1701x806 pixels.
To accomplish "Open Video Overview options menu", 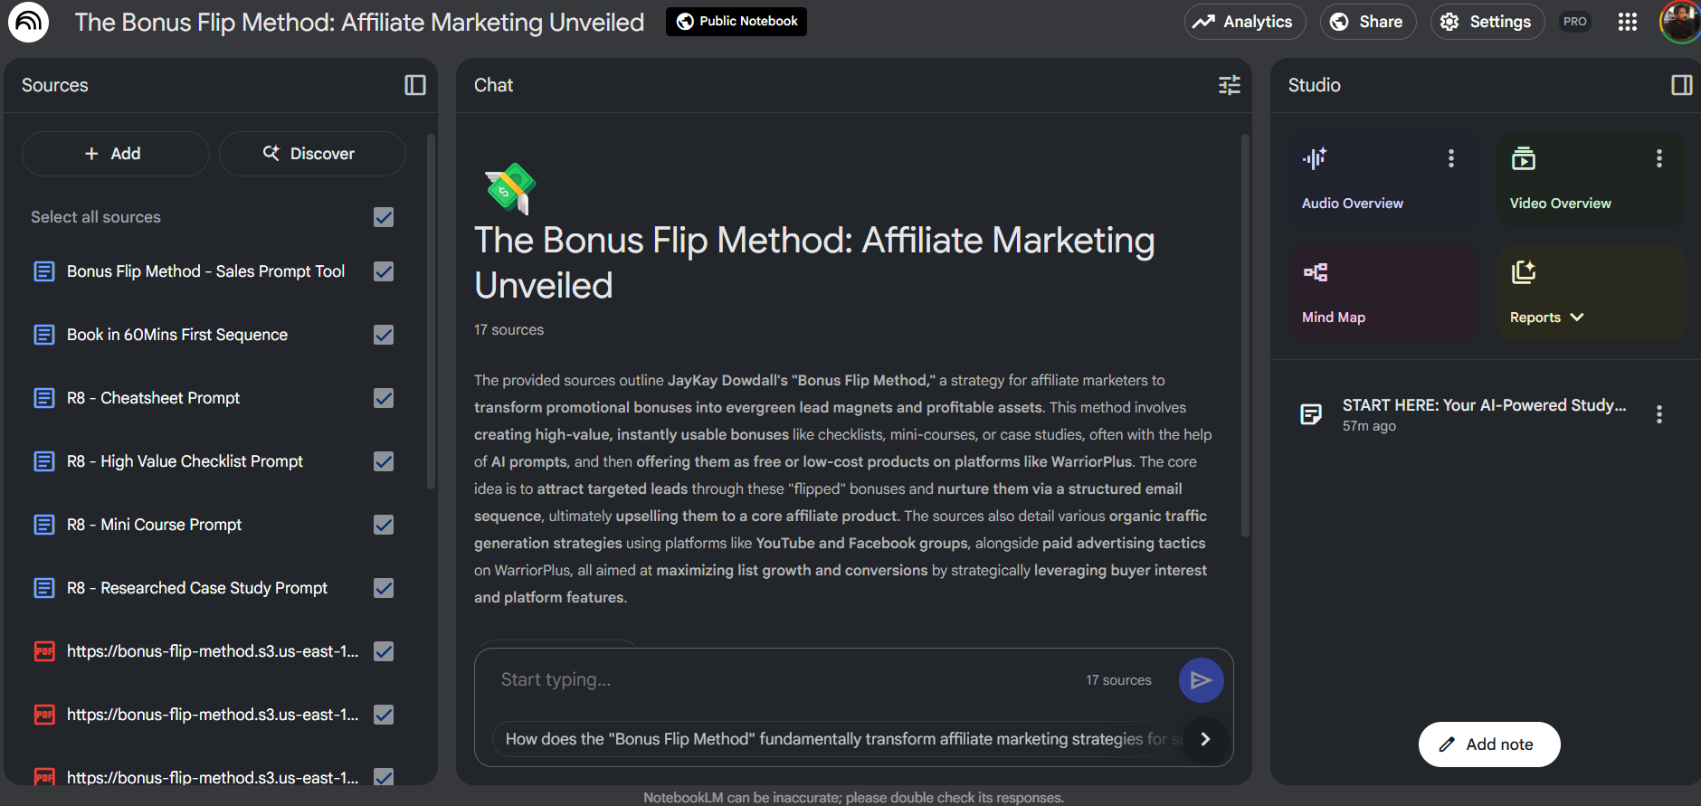I will coord(1658,158).
